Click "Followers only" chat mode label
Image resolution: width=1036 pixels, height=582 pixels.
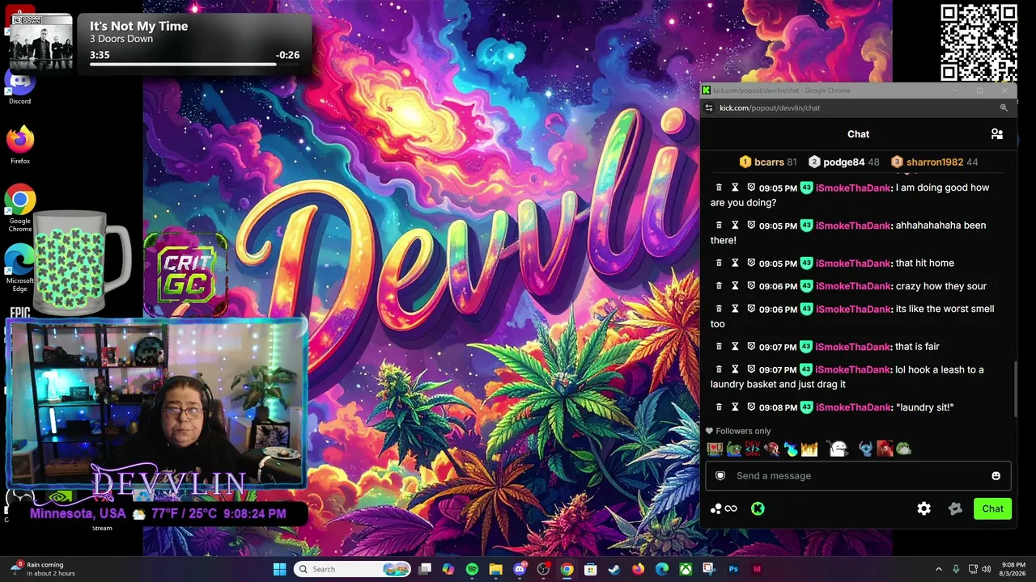coord(743,431)
